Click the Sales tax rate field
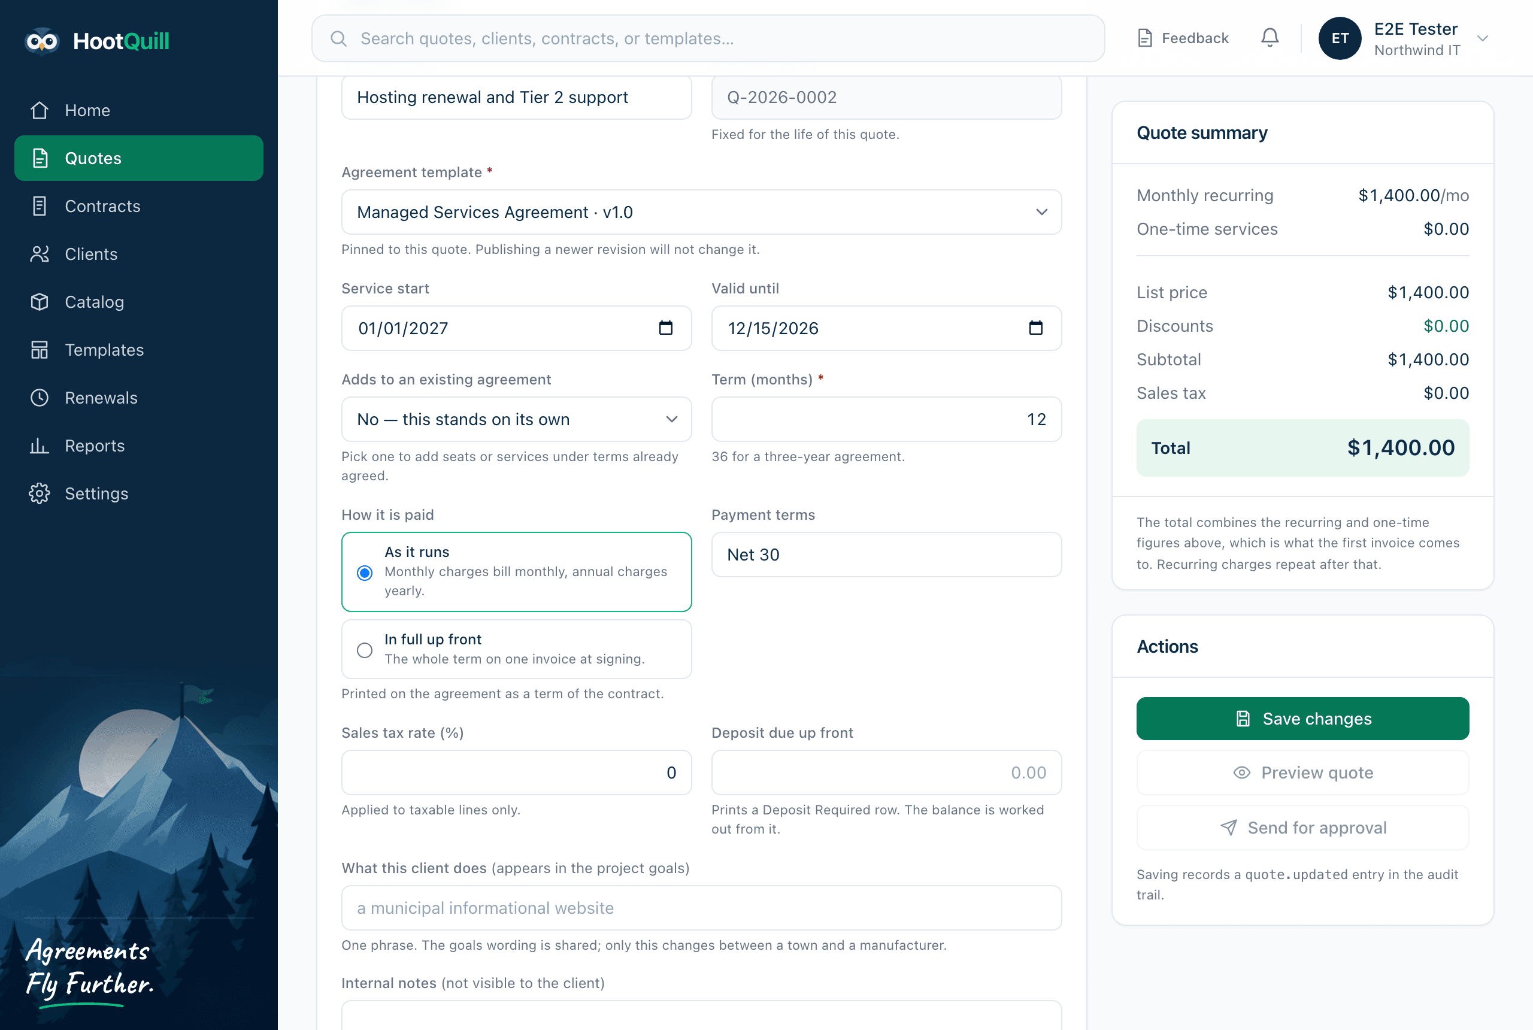 (x=516, y=772)
